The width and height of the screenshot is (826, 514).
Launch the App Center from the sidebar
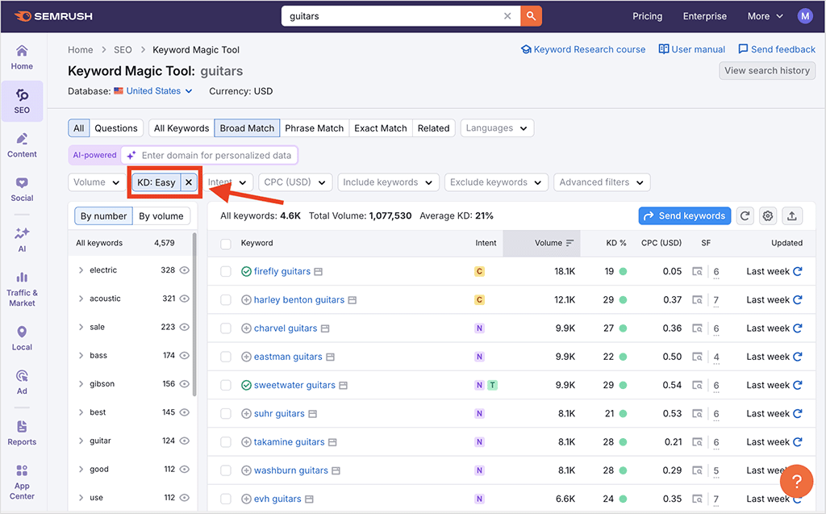coord(22,479)
